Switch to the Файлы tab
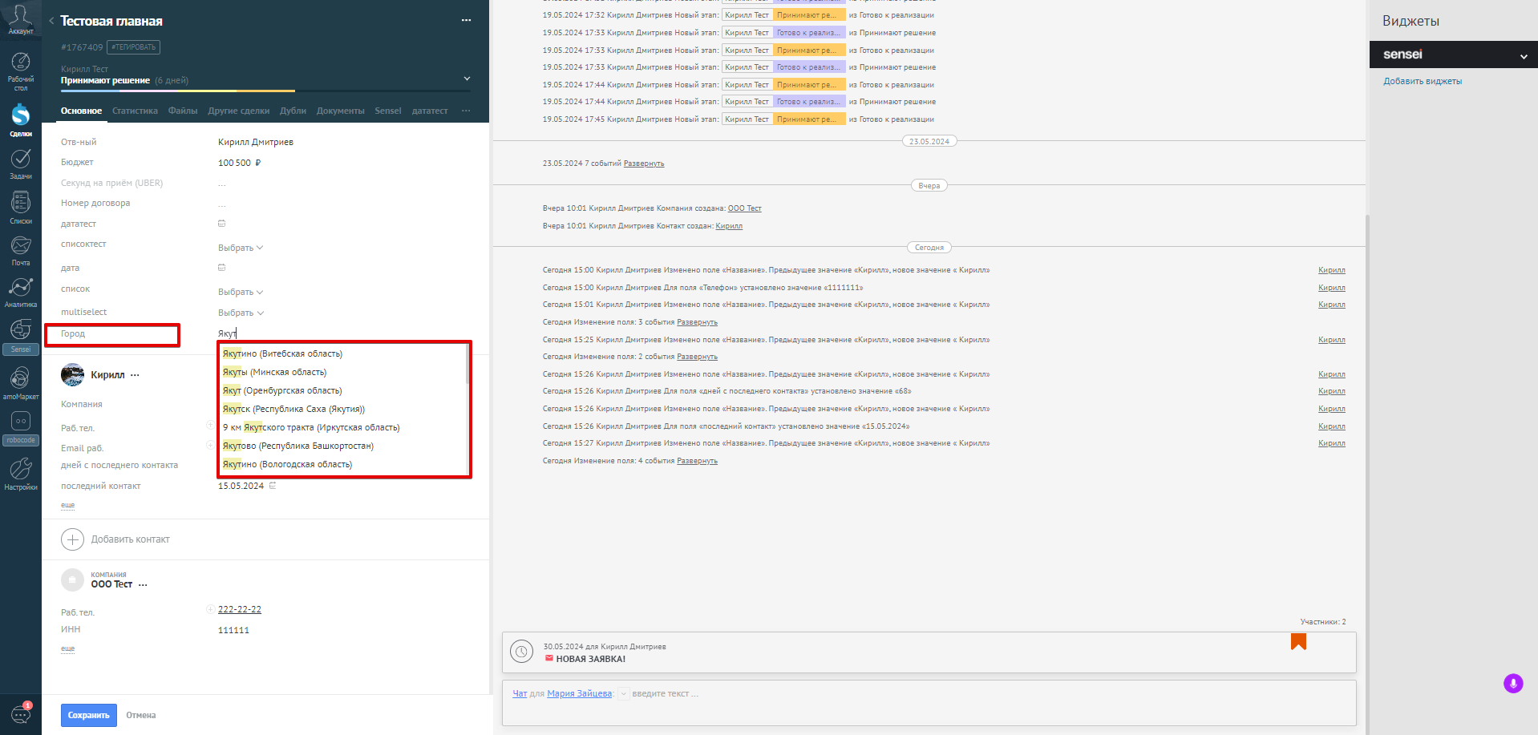Screen dimensions: 1538x735 click(183, 111)
